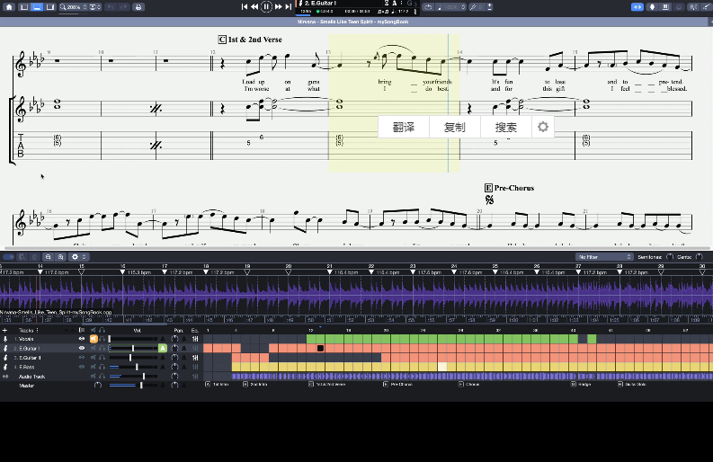Open the No Filter dropdown
The width and height of the screenshot is (713, 462).
pos(604,257)
